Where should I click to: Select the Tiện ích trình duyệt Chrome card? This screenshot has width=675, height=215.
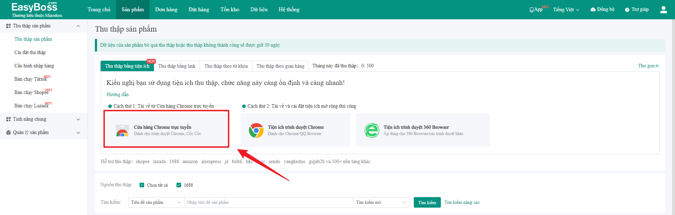(295, 130)
